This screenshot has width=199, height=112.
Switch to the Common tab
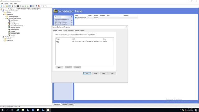[82, 30]
